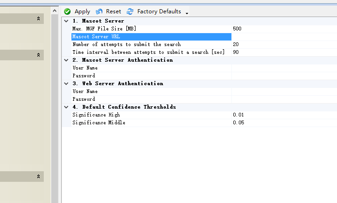Edit the Significance High value 0.01

284,115
